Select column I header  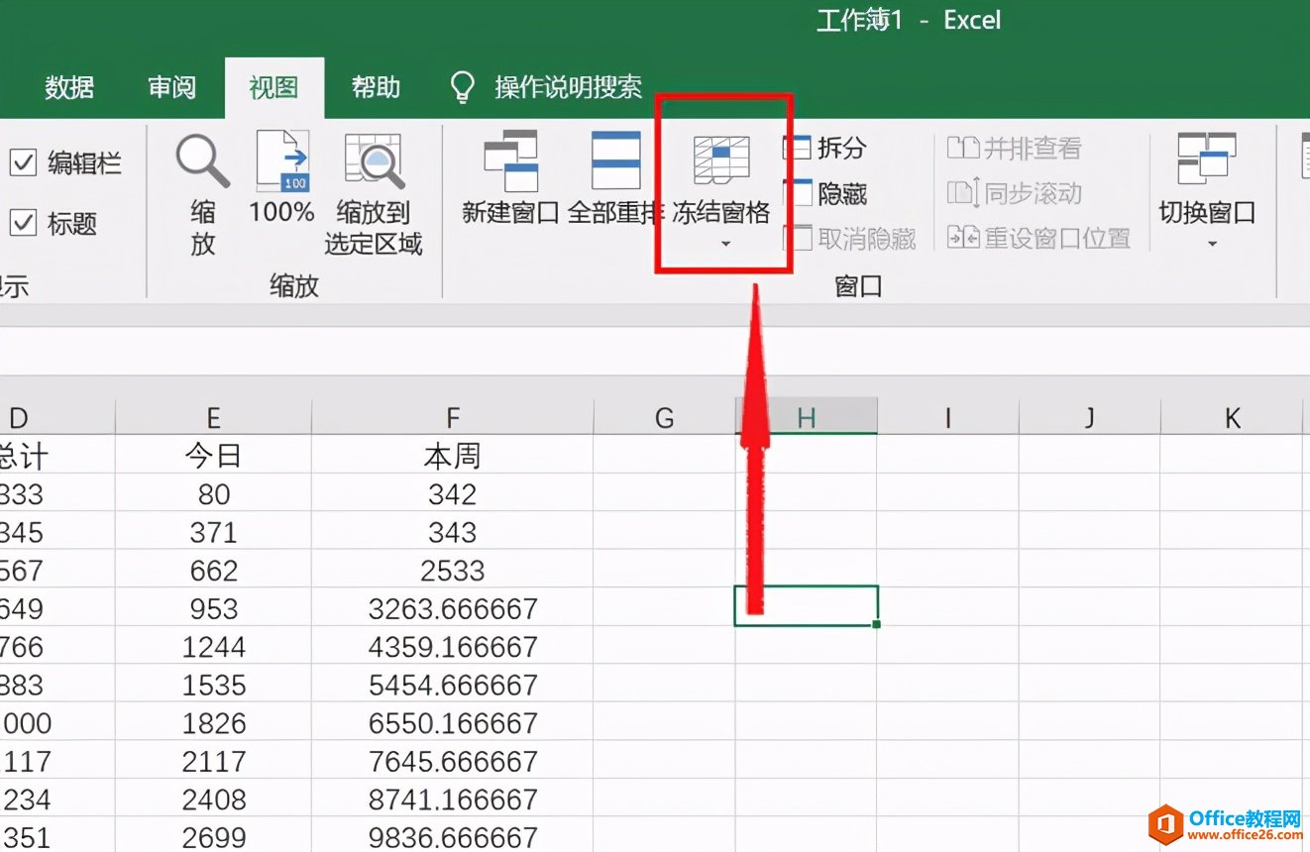coord(947,417)
